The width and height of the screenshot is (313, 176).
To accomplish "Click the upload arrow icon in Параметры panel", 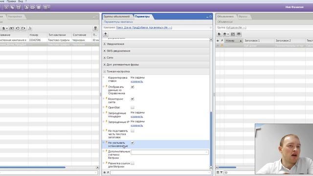I will point(106,34).
